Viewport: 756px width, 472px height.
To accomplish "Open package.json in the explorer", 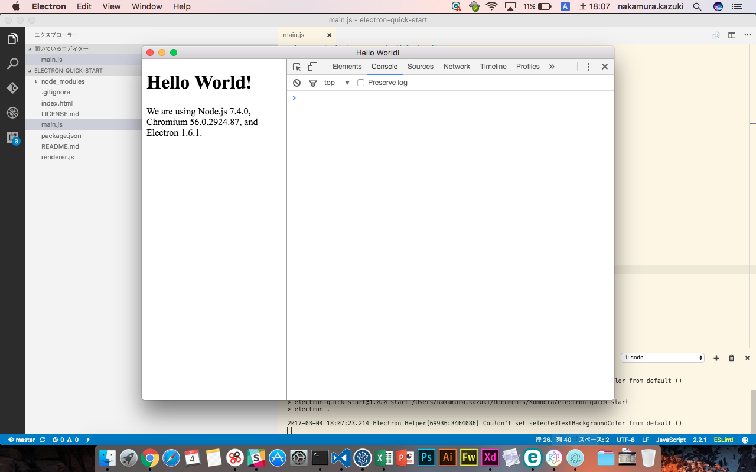I will tap(61, 136).
